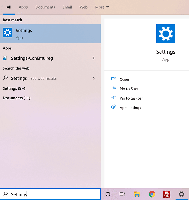Open the Settings app best match result
This screenshot has height=200, width=189.
click(x=50, y=34)
